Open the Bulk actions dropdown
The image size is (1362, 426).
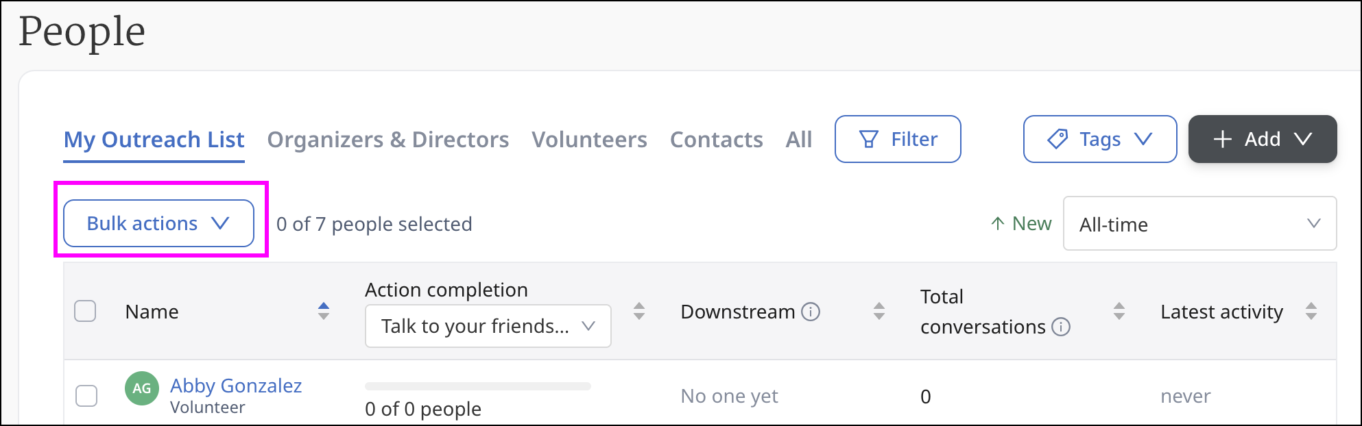[158, 223]
